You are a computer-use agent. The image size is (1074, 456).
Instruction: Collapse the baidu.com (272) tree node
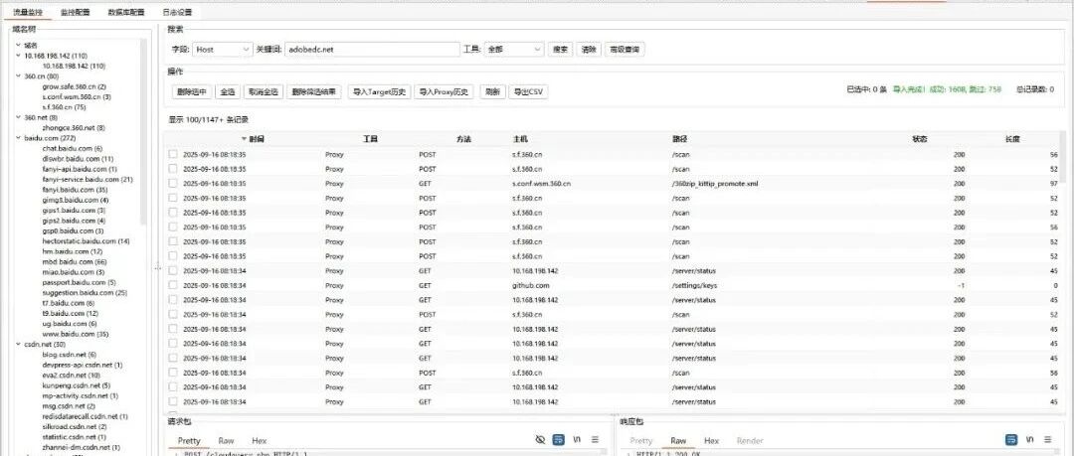[x=19, y=138]
